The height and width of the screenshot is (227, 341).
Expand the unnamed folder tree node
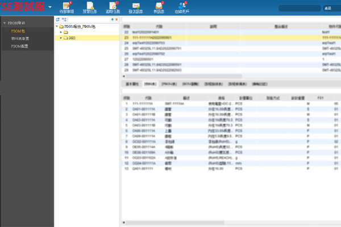pyautogui.click(x=61, y=32)
